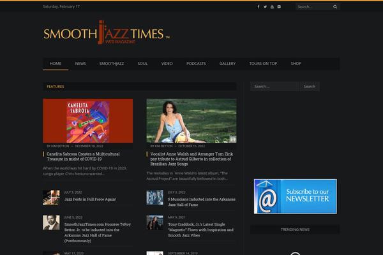
Task: Open the Twitter profile icon
Action: tap(266, 7)
